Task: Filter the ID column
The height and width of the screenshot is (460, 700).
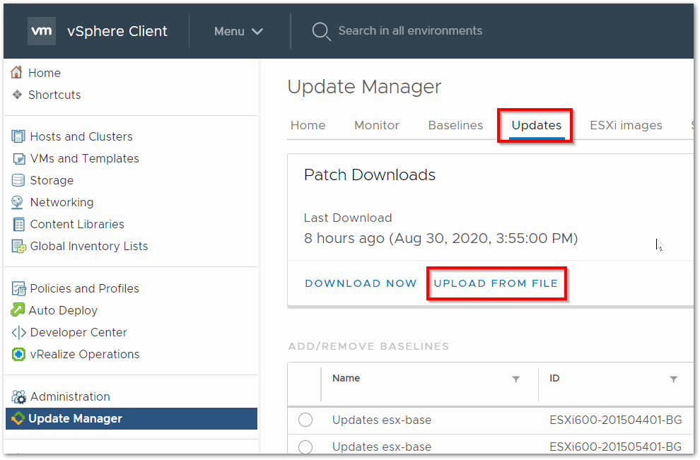Action: pos(673,379)
